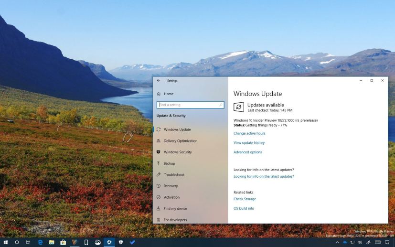Open Task View from the taskbar
This screenshot has width=395, height=247.
[x=28, y=243]
